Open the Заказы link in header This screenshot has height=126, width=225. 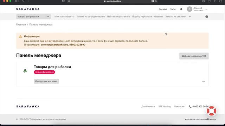click(x=162, y=9)
